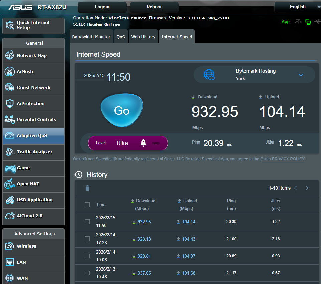Image resolution: width=321 pixels, height=284 pixels.
Task: Click the 1-10 Items label
Action: (x=280, y=188)
